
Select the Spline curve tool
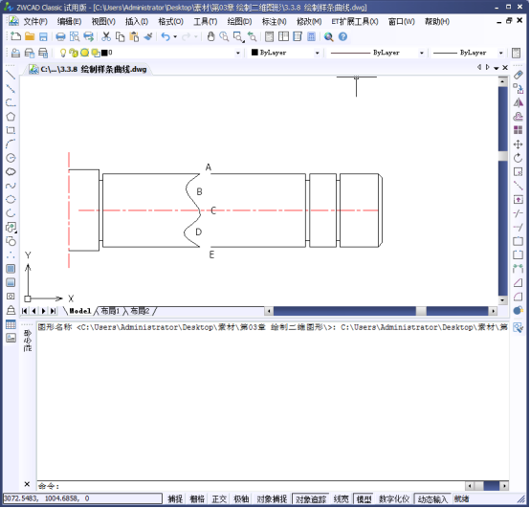[x=11, y=186]
